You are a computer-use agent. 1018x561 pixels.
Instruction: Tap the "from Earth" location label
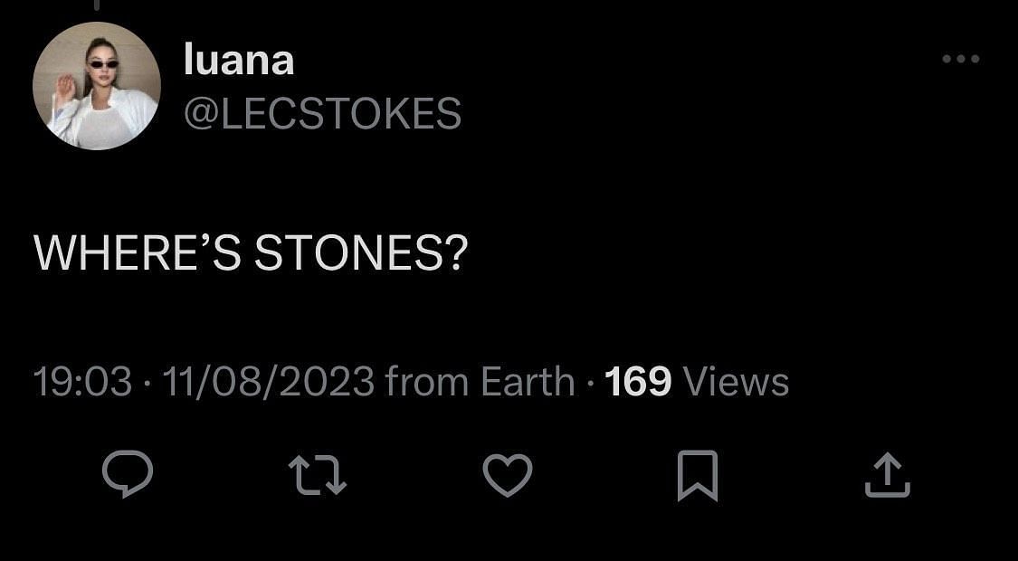(x=480, y=382)
